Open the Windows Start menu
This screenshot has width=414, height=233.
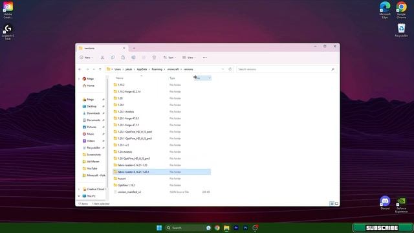(x=159, y=228)
